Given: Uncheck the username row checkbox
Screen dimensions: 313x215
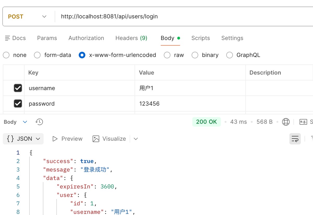Looking at the screenshot, I should coord(18,88).
